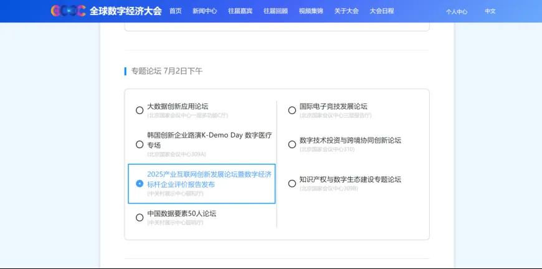Viewport: 542px width, 269px height.
Task: Click the blue bar beside 专题论坛 heading
Action: point(125,71)
